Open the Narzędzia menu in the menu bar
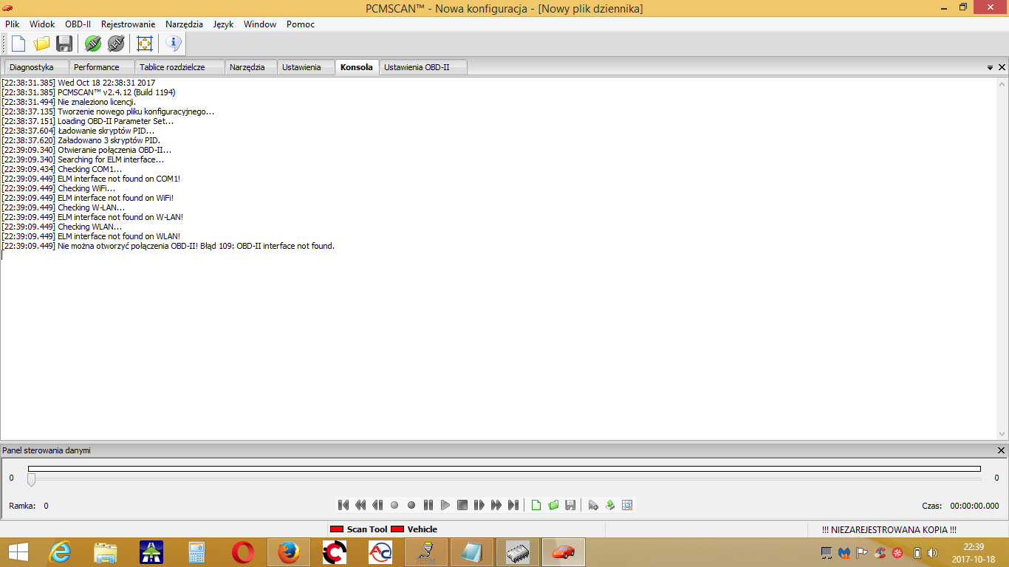 click(185, 24)
